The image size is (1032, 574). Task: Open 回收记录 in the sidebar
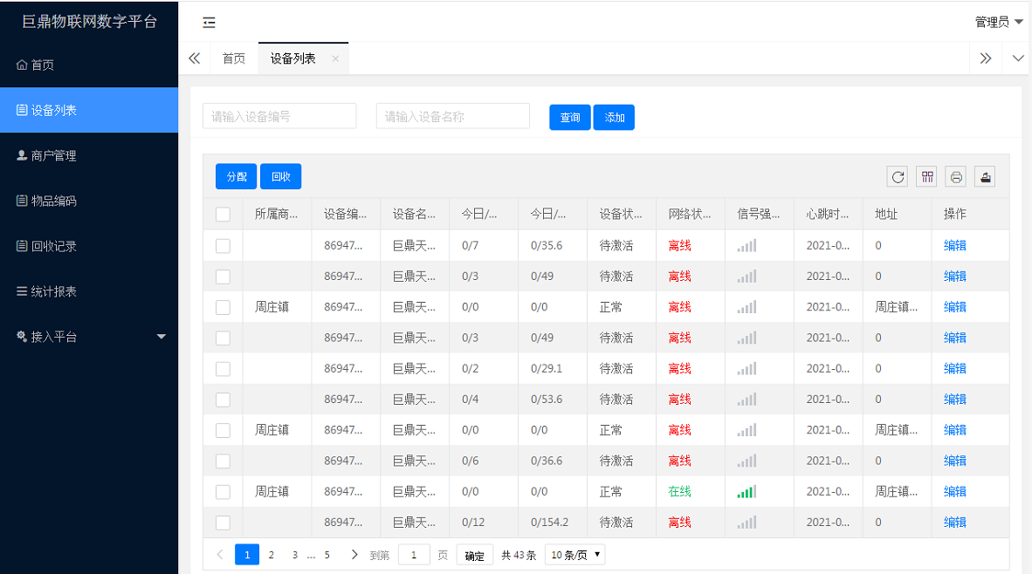click(89, 246)
